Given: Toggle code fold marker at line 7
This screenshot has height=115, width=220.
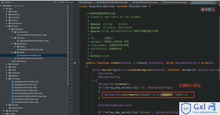Looking at the screenshot, I should (x=79, y=6).
